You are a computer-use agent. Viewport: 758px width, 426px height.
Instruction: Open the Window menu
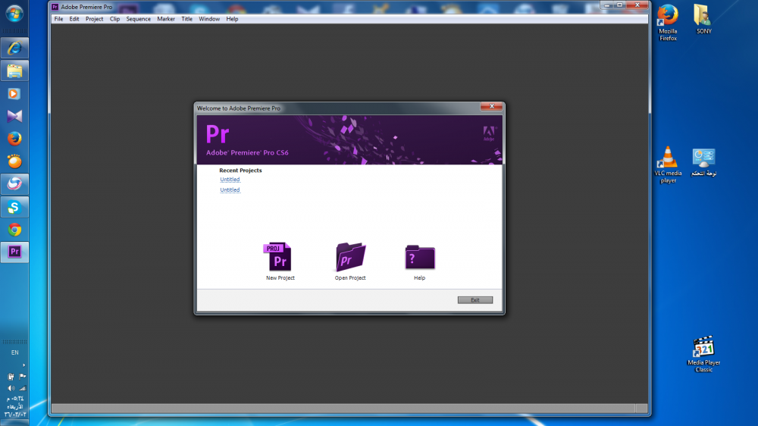209,19
